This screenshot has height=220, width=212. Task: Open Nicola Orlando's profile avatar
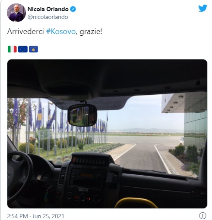[x=16, y=12]
